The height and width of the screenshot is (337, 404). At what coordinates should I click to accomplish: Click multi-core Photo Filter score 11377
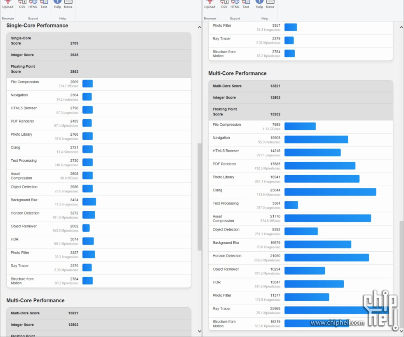(275, 295)
